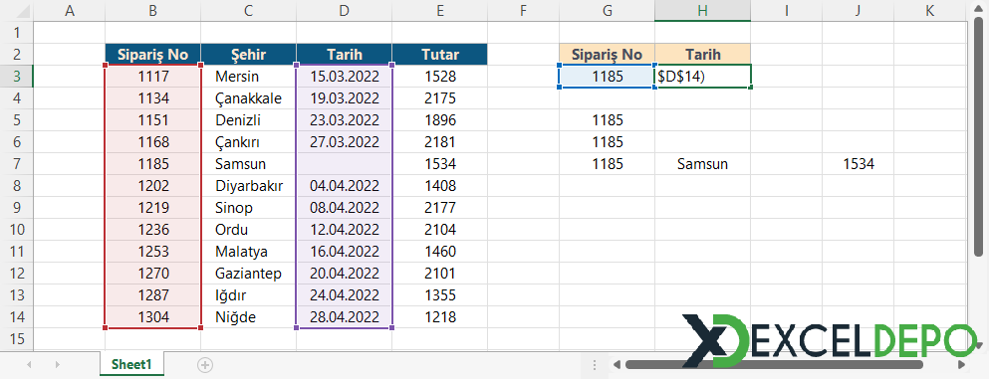The height and width of the screenshot is (379, 989).
Task: Select column E header
Action: click(x=439, y=11)
